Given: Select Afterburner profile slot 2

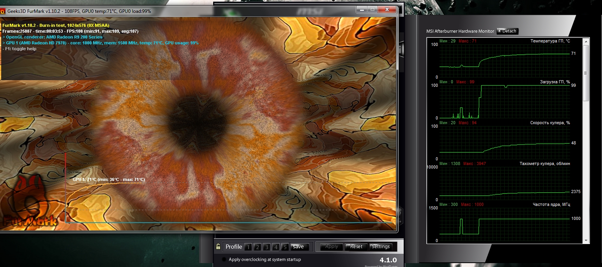Looking at the screenshot, I should click(x=257, y=247).
